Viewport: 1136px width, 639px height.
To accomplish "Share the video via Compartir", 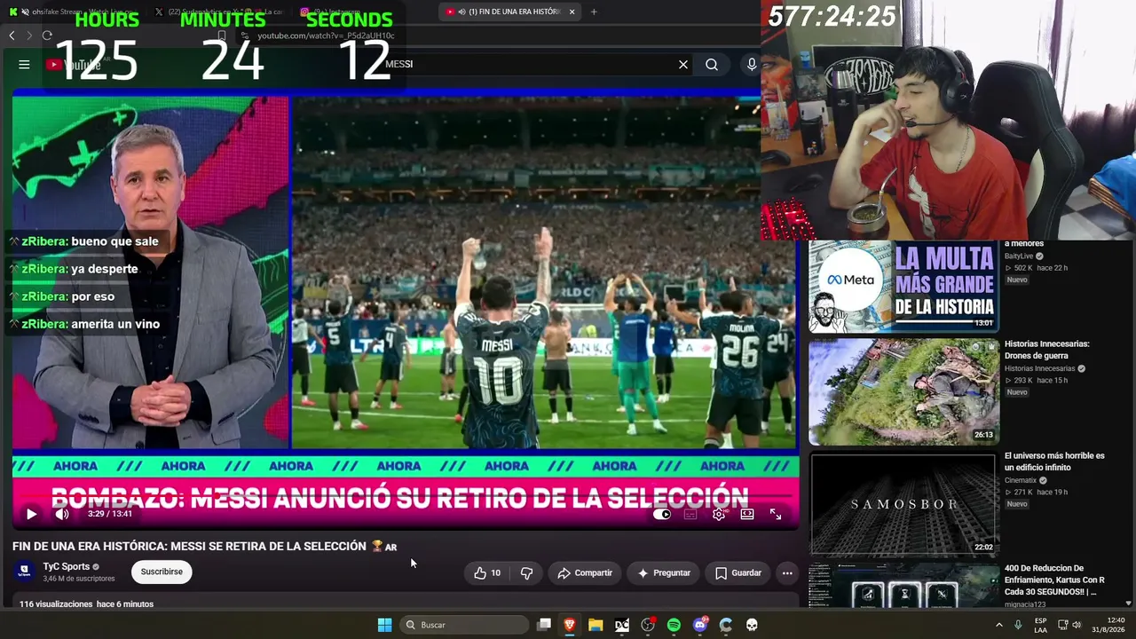I will click(585, 573).
